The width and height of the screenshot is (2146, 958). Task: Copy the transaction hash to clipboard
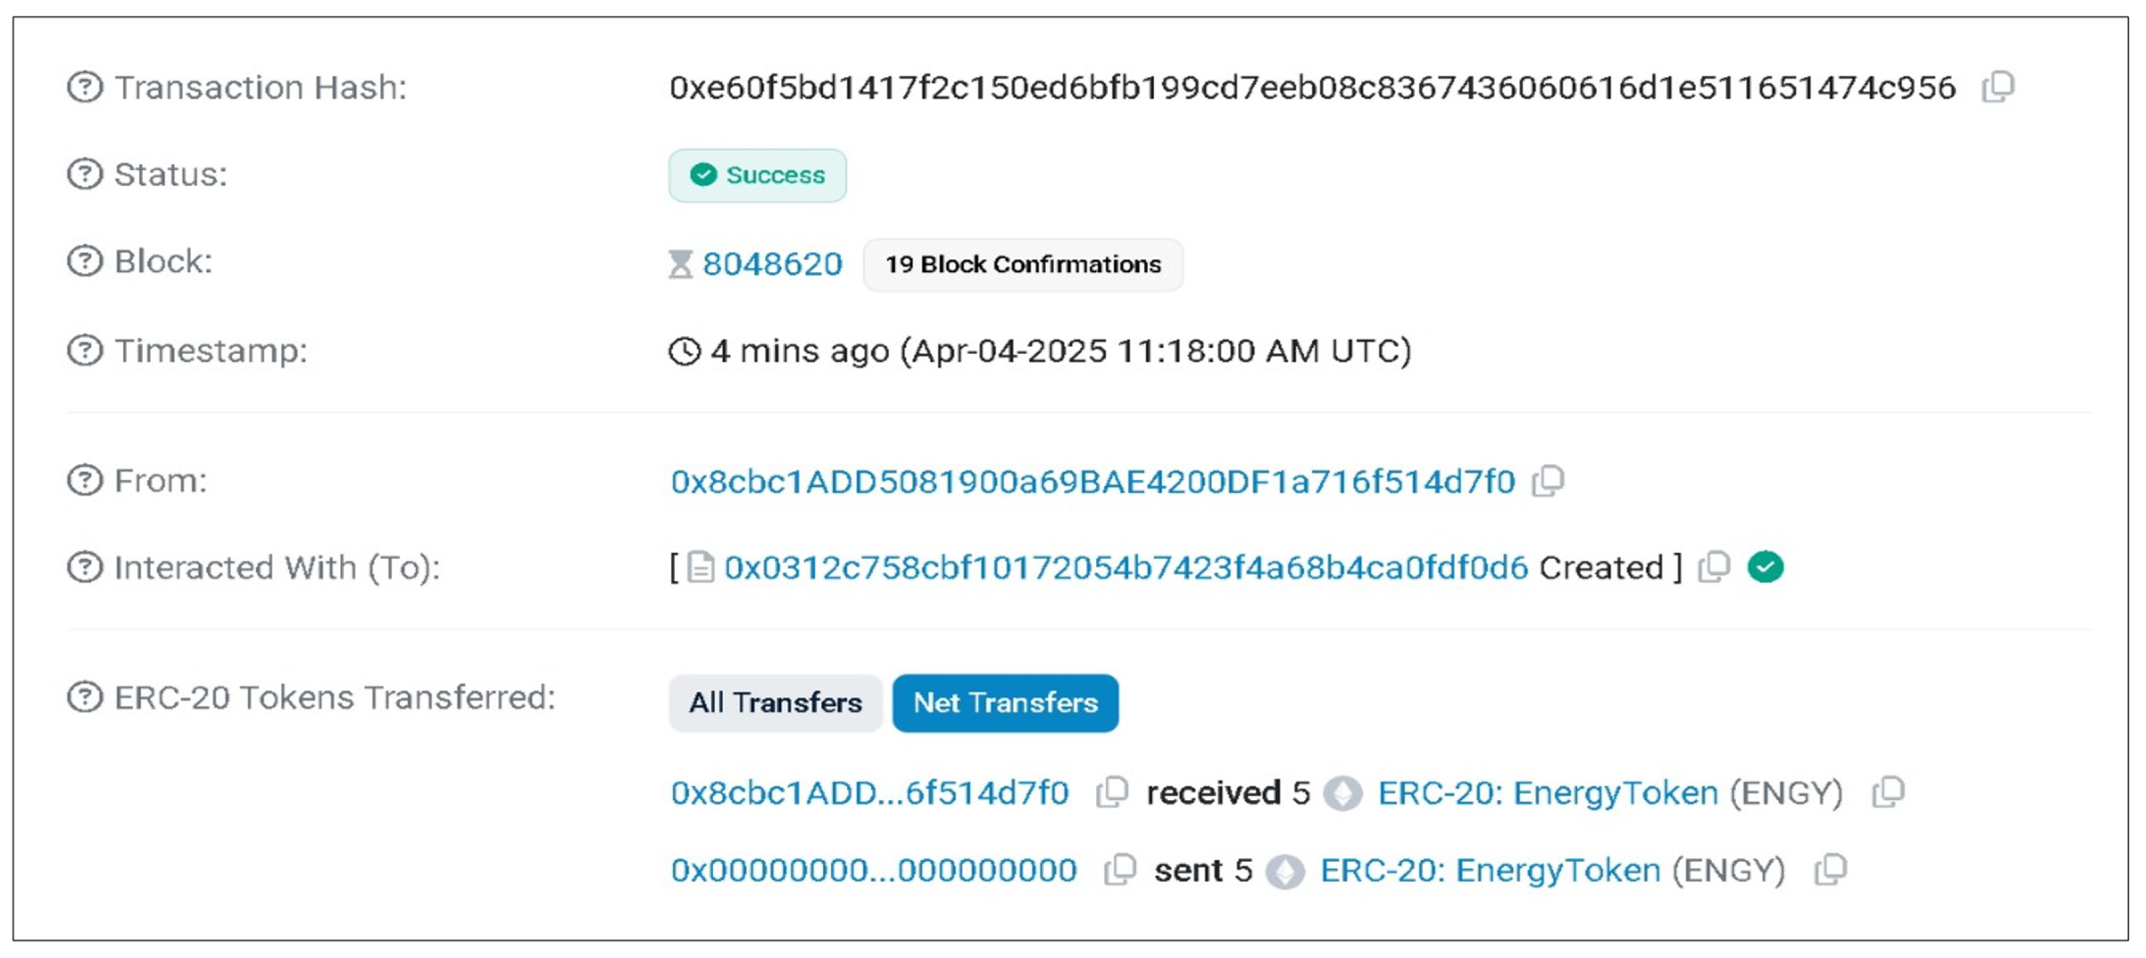(1998, 87)
